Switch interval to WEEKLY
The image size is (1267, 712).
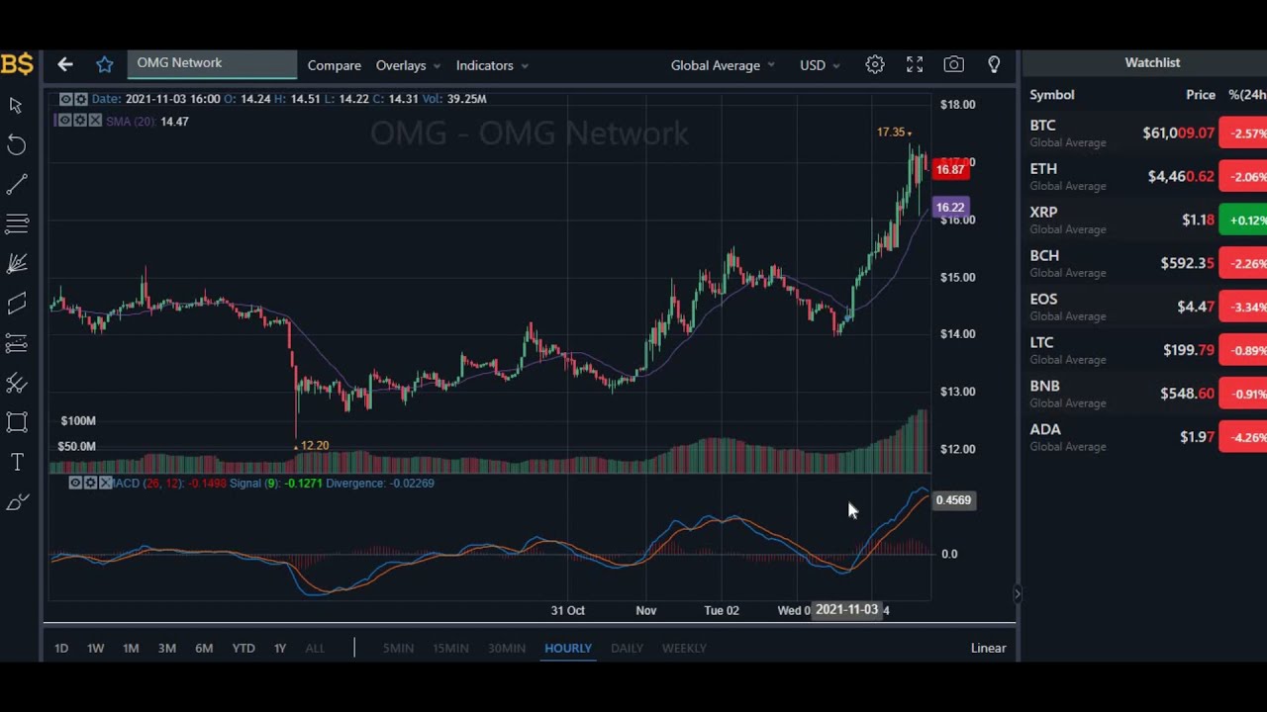(684, 648)
